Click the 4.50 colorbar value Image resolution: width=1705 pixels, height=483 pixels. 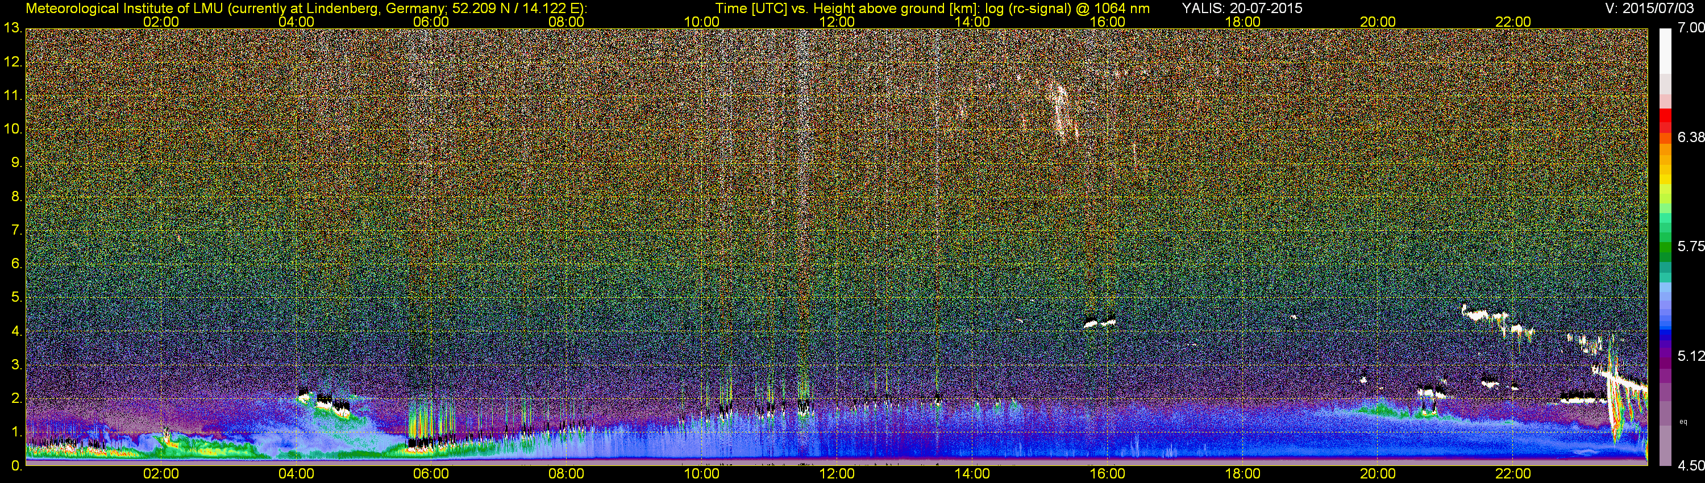pos(1691,466)
